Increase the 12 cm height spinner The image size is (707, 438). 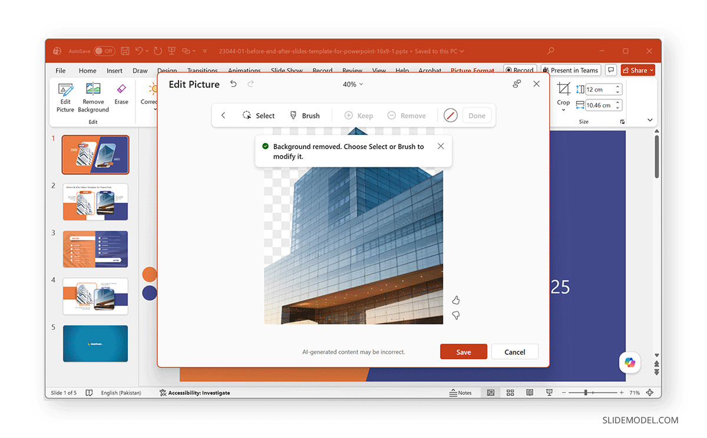click(618, 87)
